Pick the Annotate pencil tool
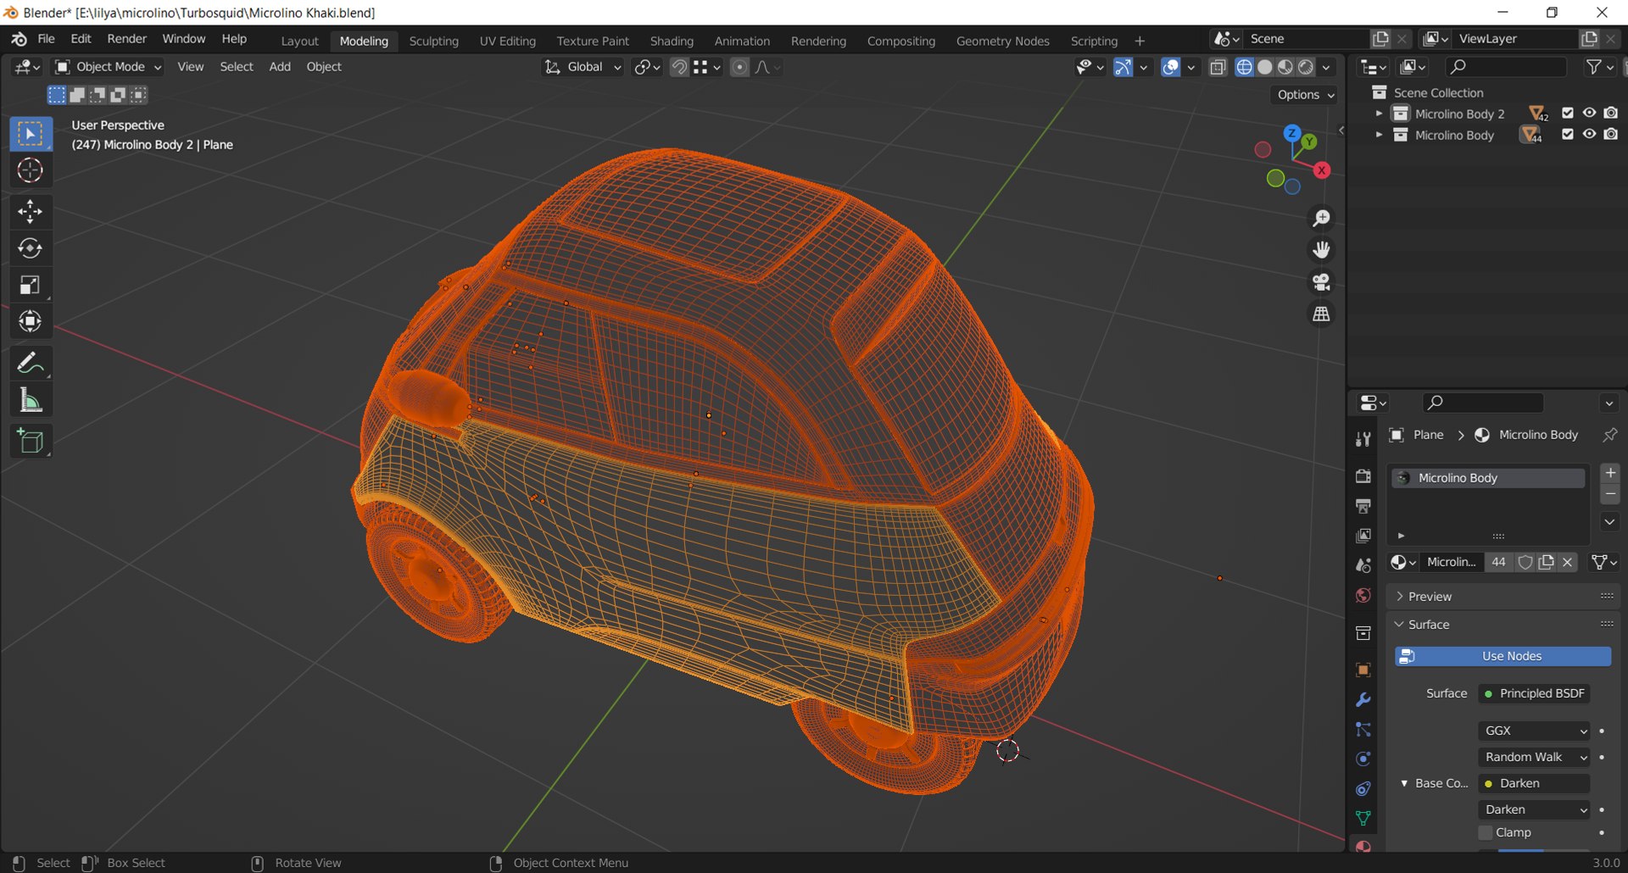 30,363
